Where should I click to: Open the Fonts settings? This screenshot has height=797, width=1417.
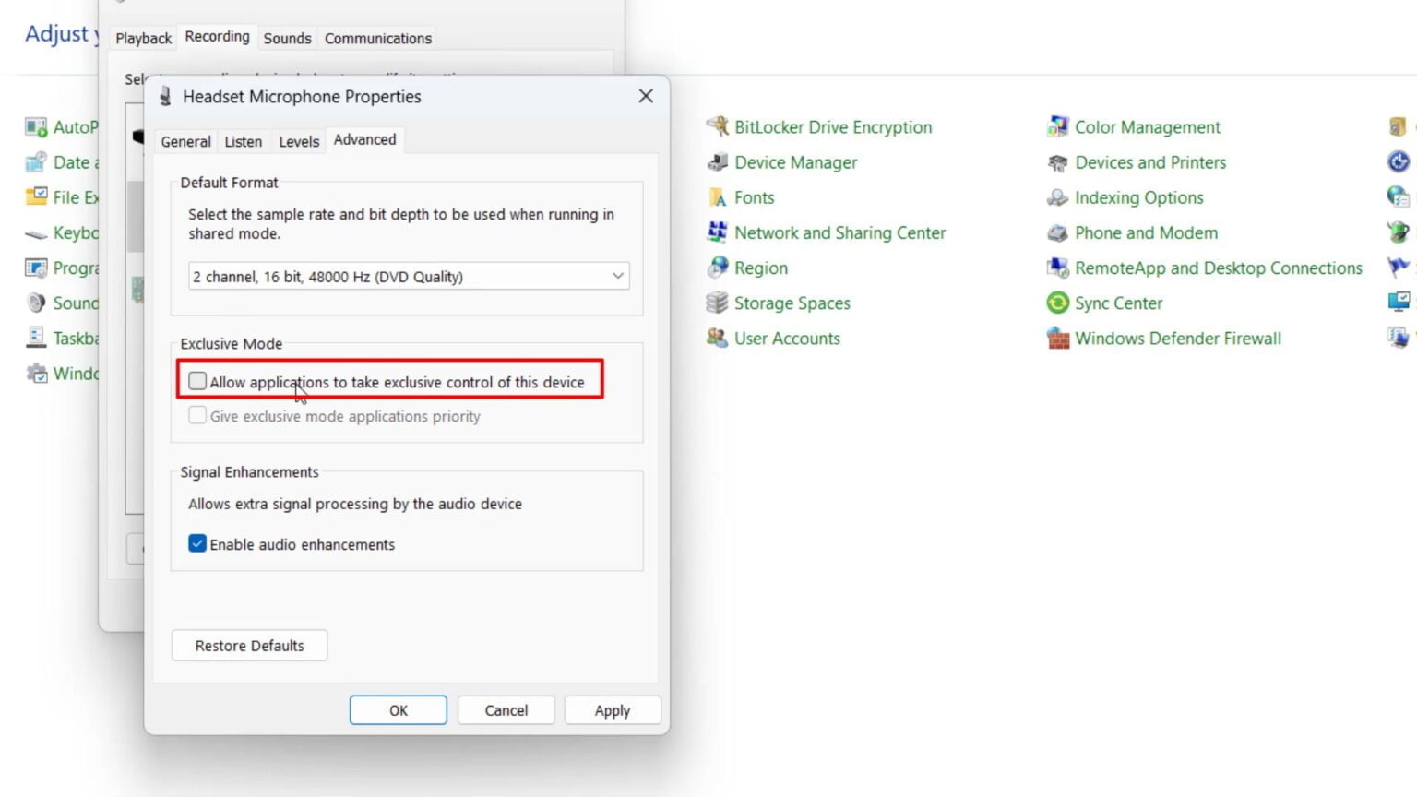coord(755,197)
